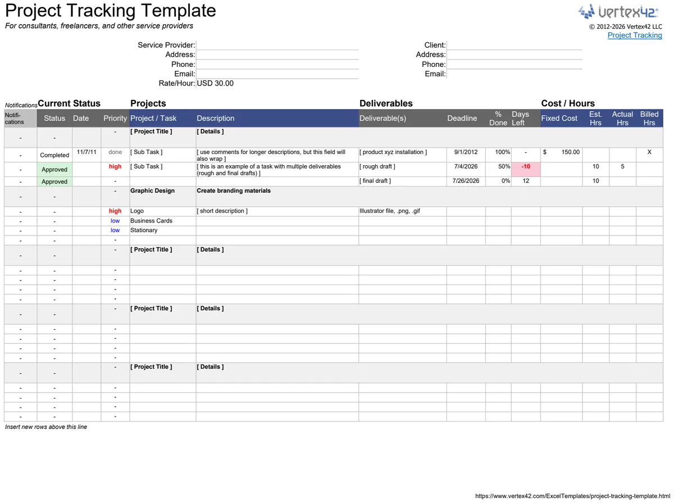
Task: Click the Phone field under Client
Action: (x=514, y=64)
